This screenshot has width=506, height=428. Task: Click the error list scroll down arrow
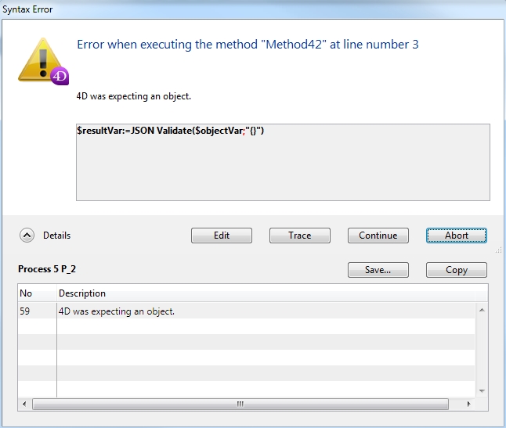pos(481,390)
